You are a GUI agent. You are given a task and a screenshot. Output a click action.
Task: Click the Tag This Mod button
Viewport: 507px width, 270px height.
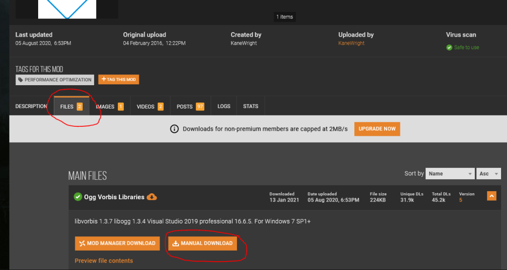[118, 79]
